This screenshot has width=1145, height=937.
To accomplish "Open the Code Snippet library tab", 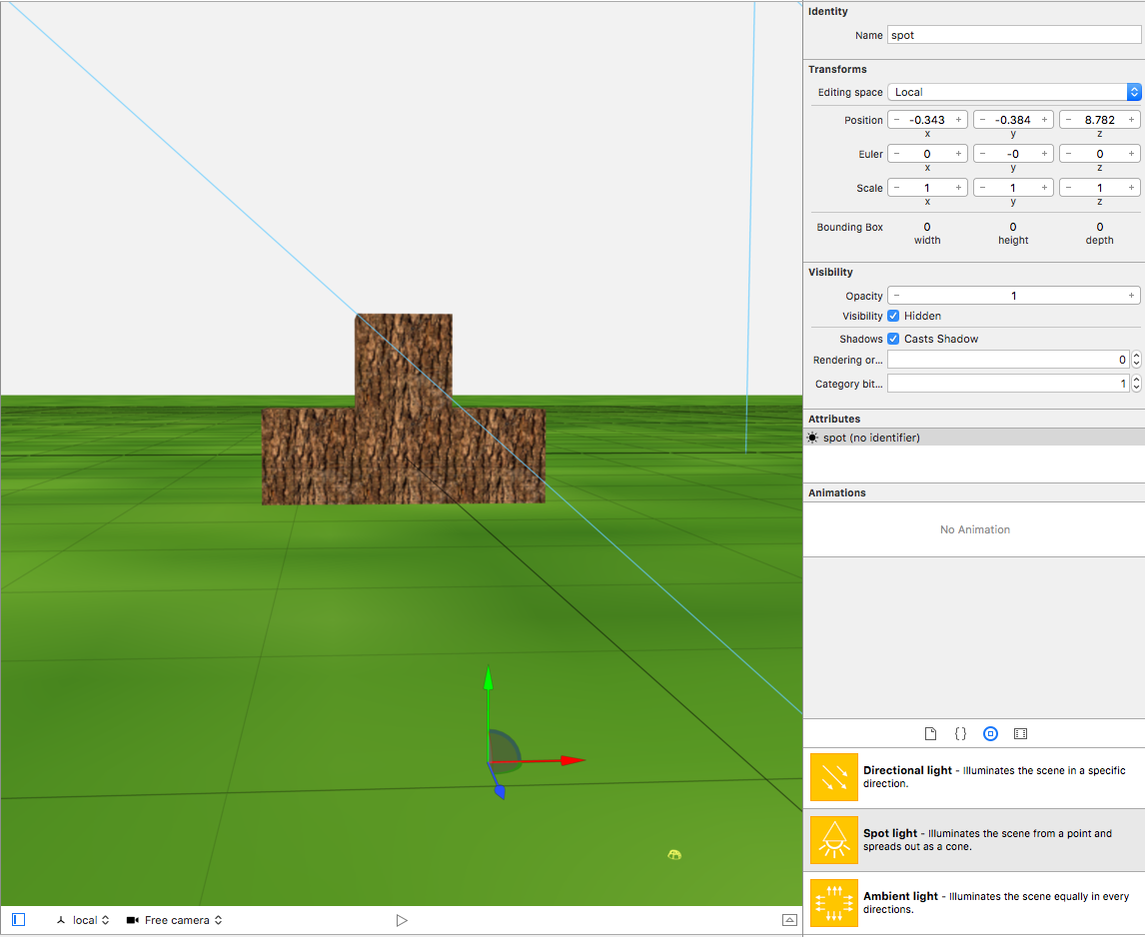I will click(960, 733).
